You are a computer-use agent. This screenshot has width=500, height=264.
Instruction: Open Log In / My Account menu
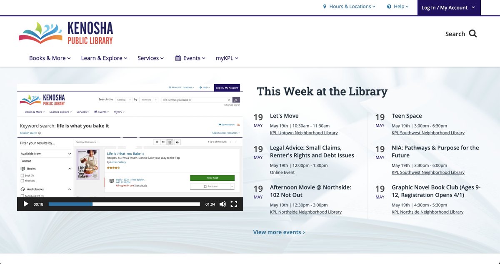click(449, 7)
